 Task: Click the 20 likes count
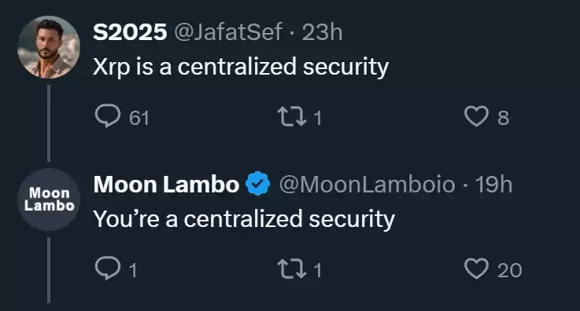(x=509, y=270)
